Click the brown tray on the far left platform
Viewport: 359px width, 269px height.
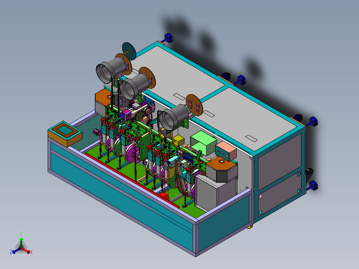(x=66, y=130)
